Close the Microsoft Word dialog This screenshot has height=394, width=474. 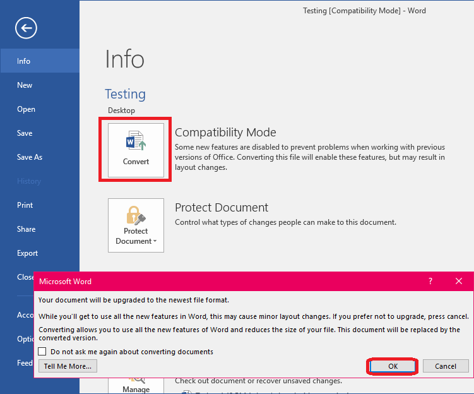pyautogui.click(x=459, y=281)
